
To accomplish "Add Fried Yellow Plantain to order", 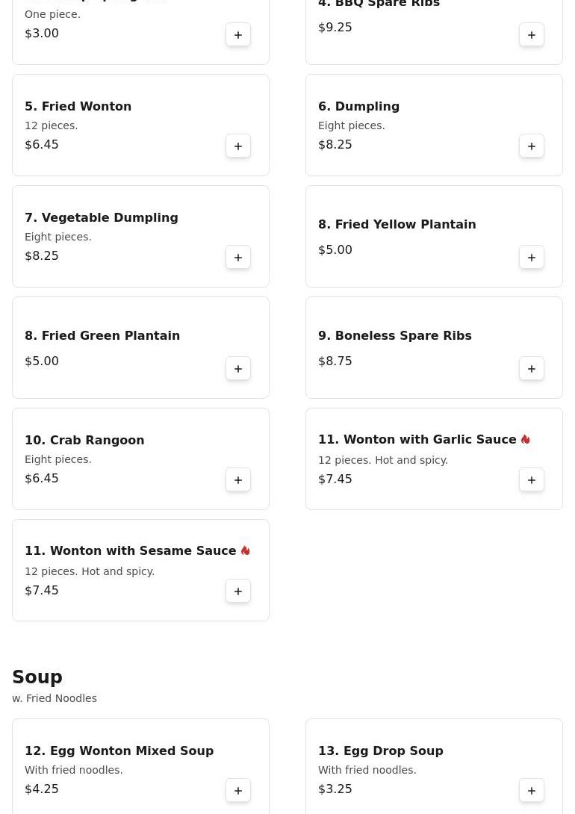I will pyautogui.click(x=532, y=257).
